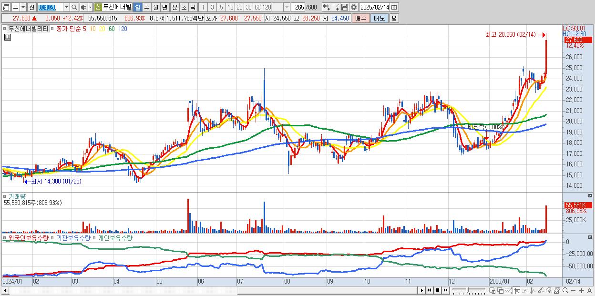Toggle small square beside 두산에너빌리티 label
Viewport: 595px width, 296px height.
tap(4, 29)
